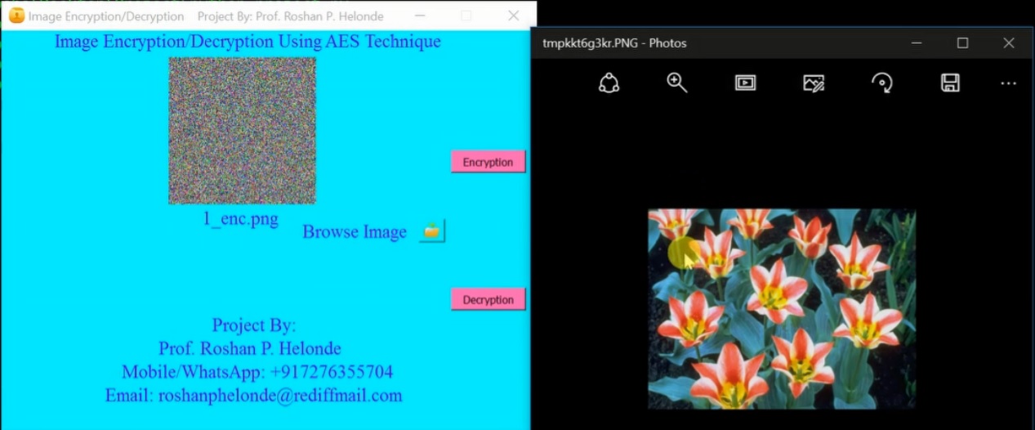This screenshot has width=1035, height=430.
Task: Click the Share icon in Photos
Action: tap(609, 83)
